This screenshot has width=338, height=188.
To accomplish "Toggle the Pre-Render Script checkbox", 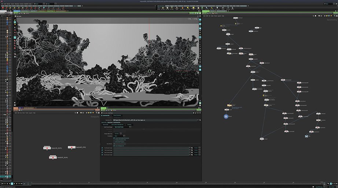I will click(102, 148).
